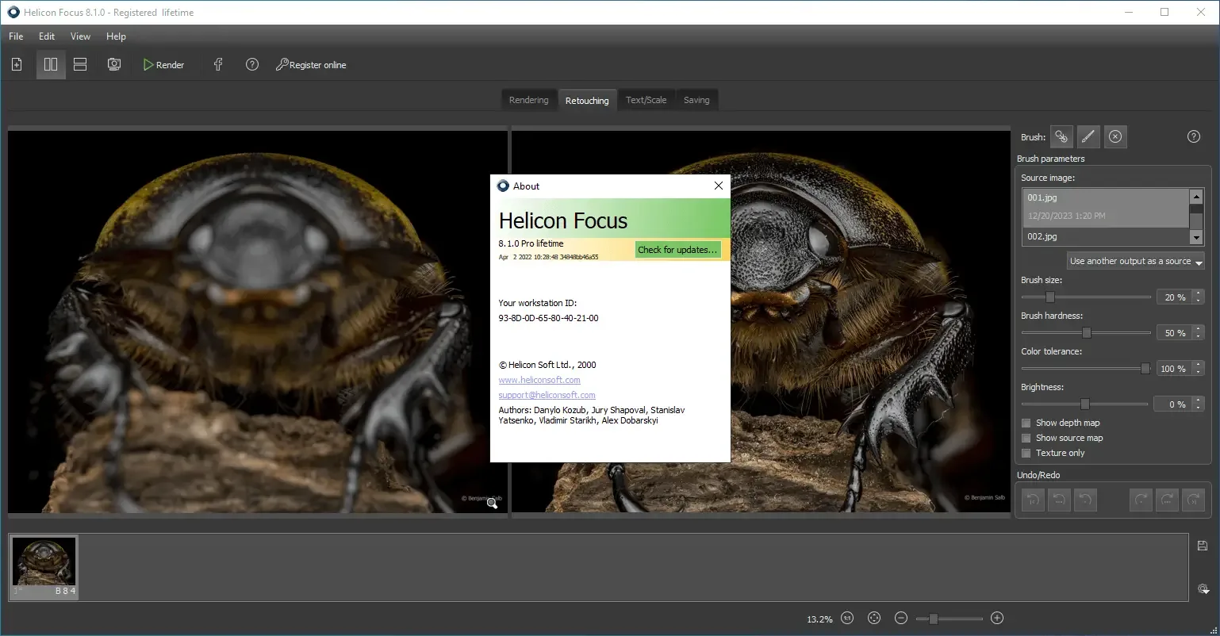Click the redo all (last) redo icon
This screenshot has height=636, width=1220.
pos(1194,500)
